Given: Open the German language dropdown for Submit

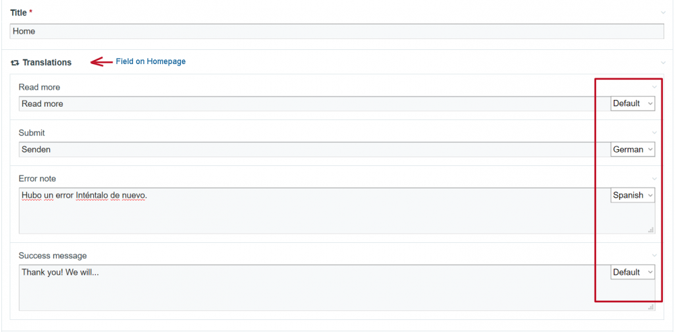Looking at the screenshot, I should 632,150.
